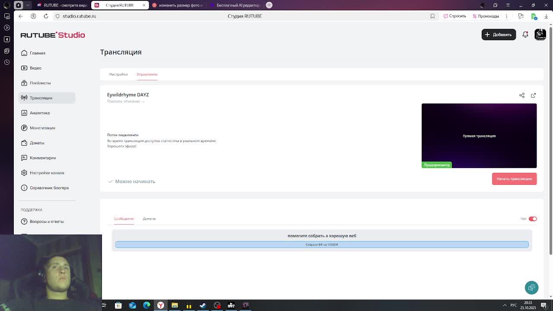Select Трансляции in the sidebar

[47, 98]
